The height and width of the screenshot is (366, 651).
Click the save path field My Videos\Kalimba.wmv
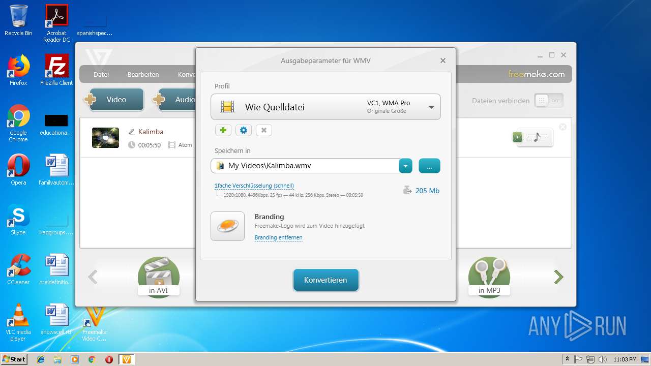305,166
